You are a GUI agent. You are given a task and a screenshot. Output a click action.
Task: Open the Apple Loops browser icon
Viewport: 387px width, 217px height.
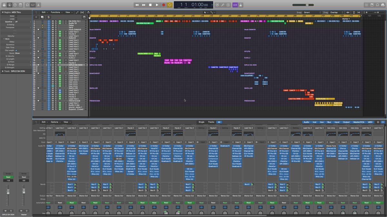click(x=377, y=5)
